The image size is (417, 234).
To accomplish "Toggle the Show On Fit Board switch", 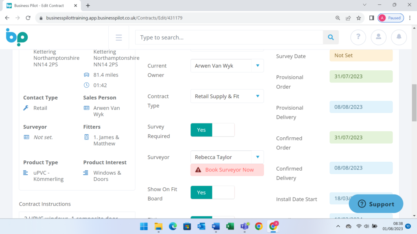I will click(213, 193).
